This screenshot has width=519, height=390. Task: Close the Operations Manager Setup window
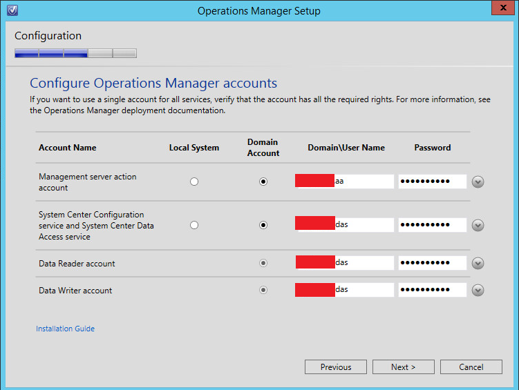click(502, 8)
